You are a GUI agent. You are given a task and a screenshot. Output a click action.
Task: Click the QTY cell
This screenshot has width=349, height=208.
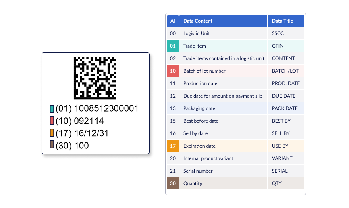(286, 183)
